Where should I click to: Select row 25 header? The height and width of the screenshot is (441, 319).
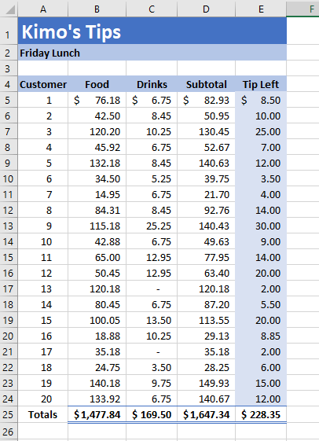click(x=9, y=414)
